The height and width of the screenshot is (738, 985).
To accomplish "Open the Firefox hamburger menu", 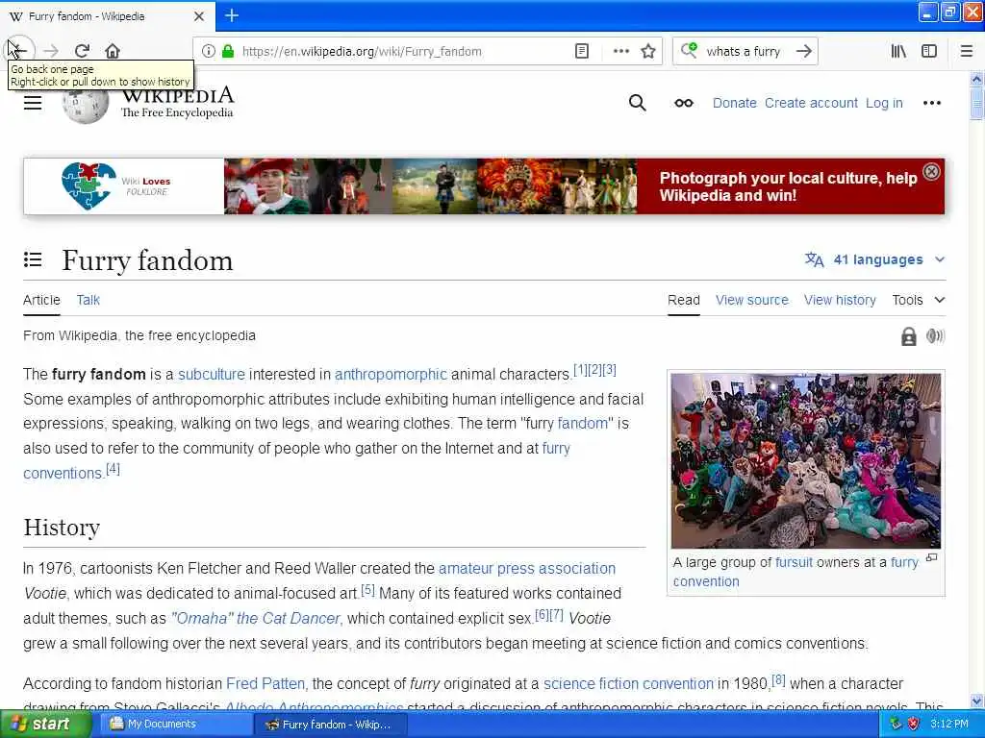I will tap(967, 51).
